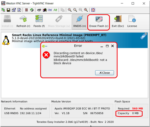Close the Error dialog with the Close button

104,73
